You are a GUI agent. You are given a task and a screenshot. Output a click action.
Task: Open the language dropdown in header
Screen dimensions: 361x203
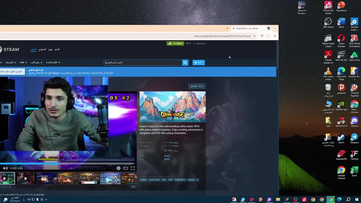(188, 43)
